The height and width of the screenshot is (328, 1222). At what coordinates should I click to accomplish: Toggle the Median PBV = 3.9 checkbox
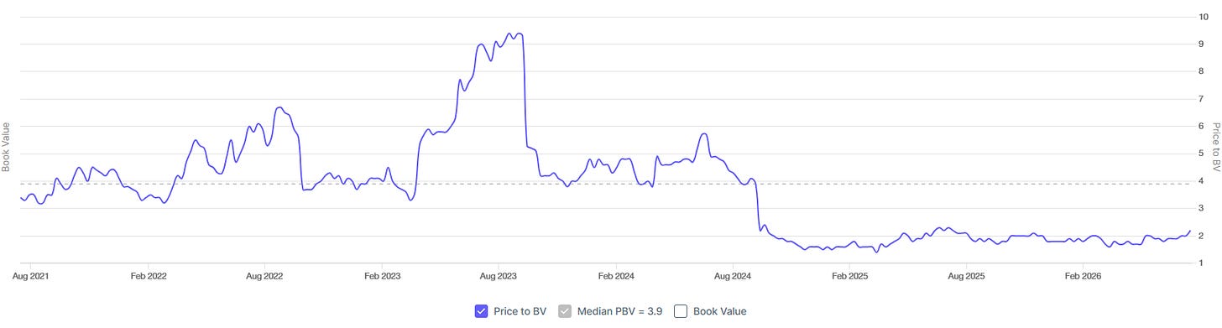point(566,311)
